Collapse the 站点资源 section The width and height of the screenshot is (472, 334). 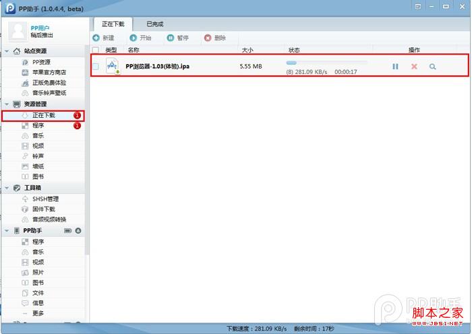[7, 51]
